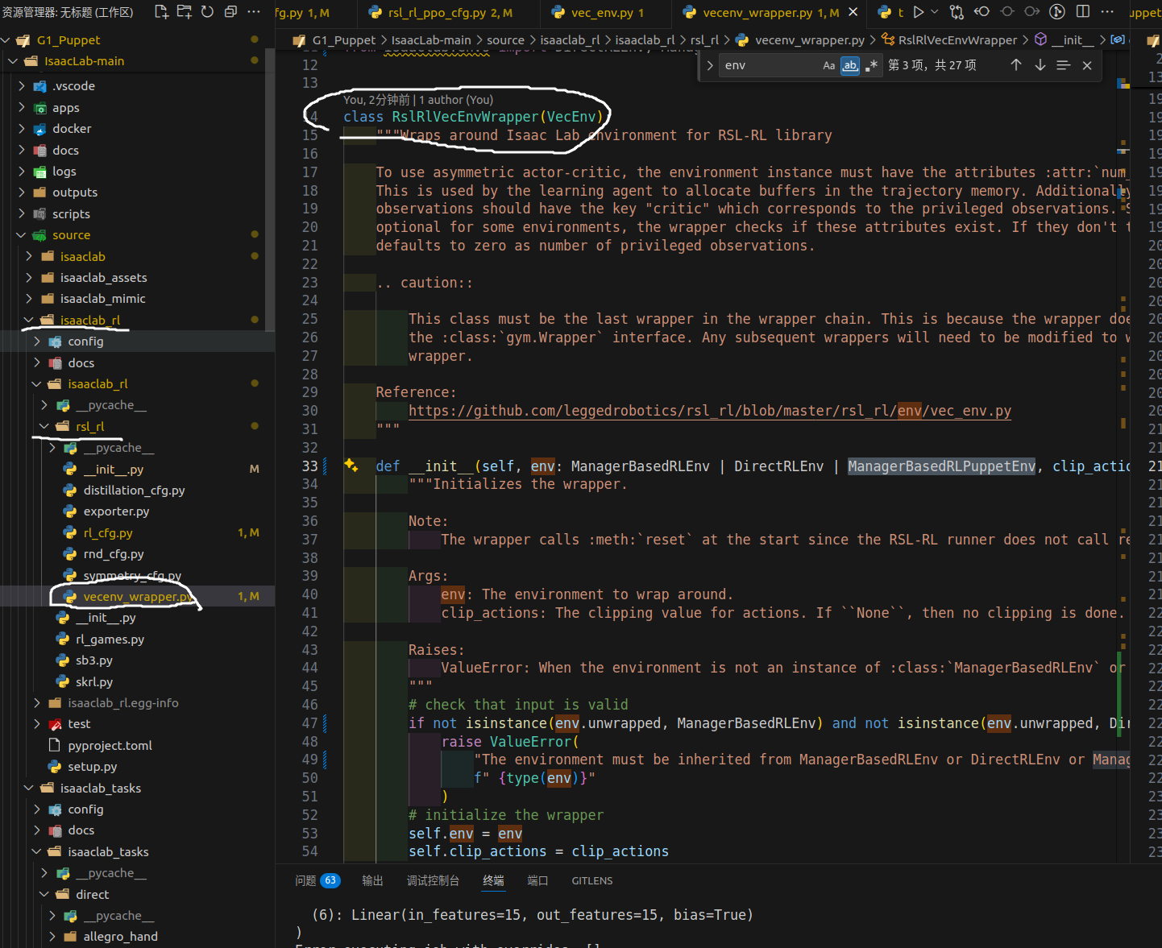Go to next match in find widget
The width and height of the screenshot is (1162, 948).
click(1040, 65)
